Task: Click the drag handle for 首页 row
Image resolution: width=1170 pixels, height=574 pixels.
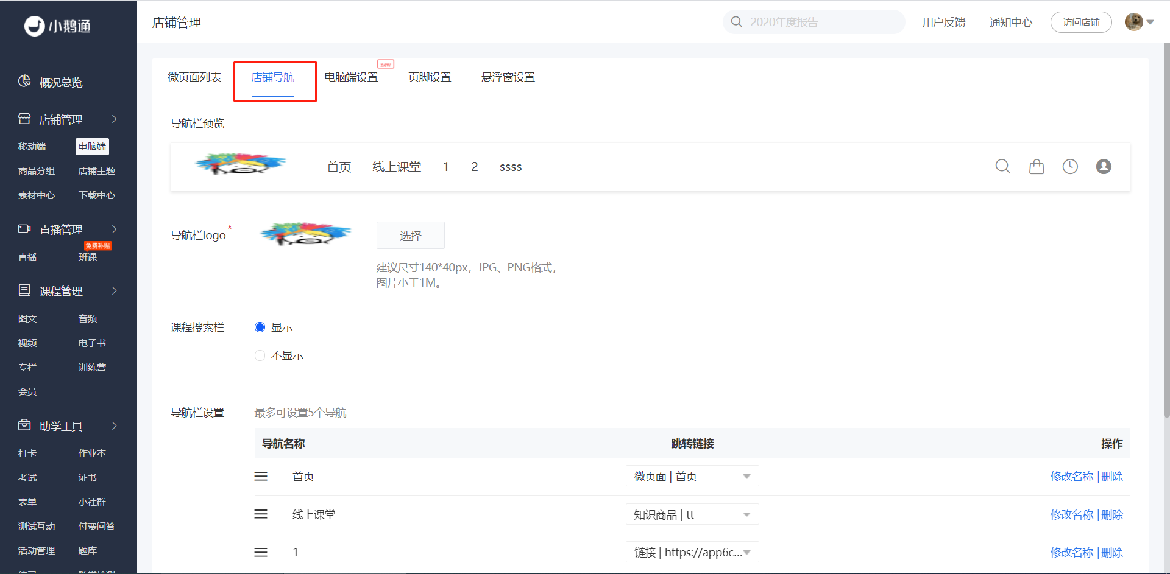Action: tap(261, 477)
